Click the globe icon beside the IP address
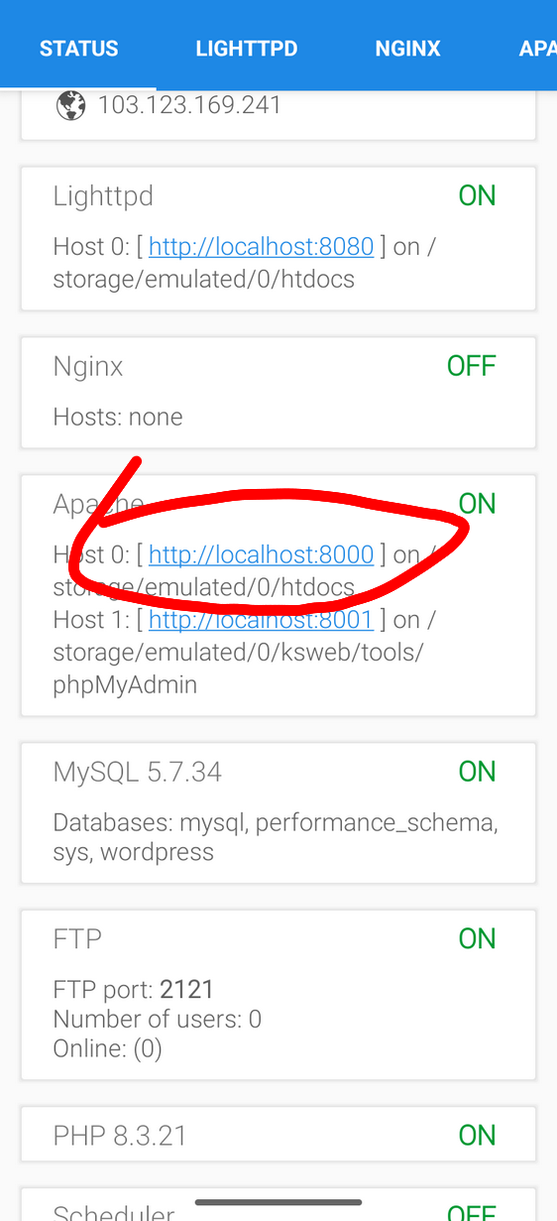The width and height of the screenshot is (557, 1221). (70, 105)
